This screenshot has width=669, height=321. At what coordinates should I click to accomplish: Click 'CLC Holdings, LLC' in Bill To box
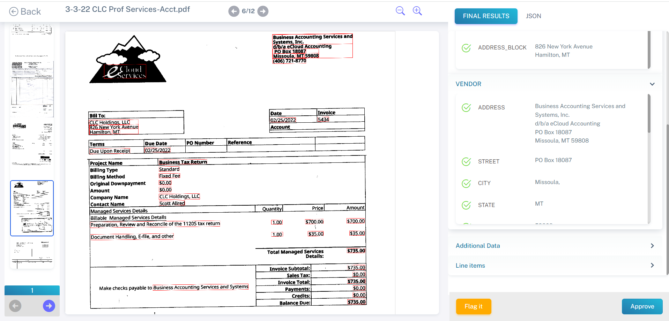110,122
